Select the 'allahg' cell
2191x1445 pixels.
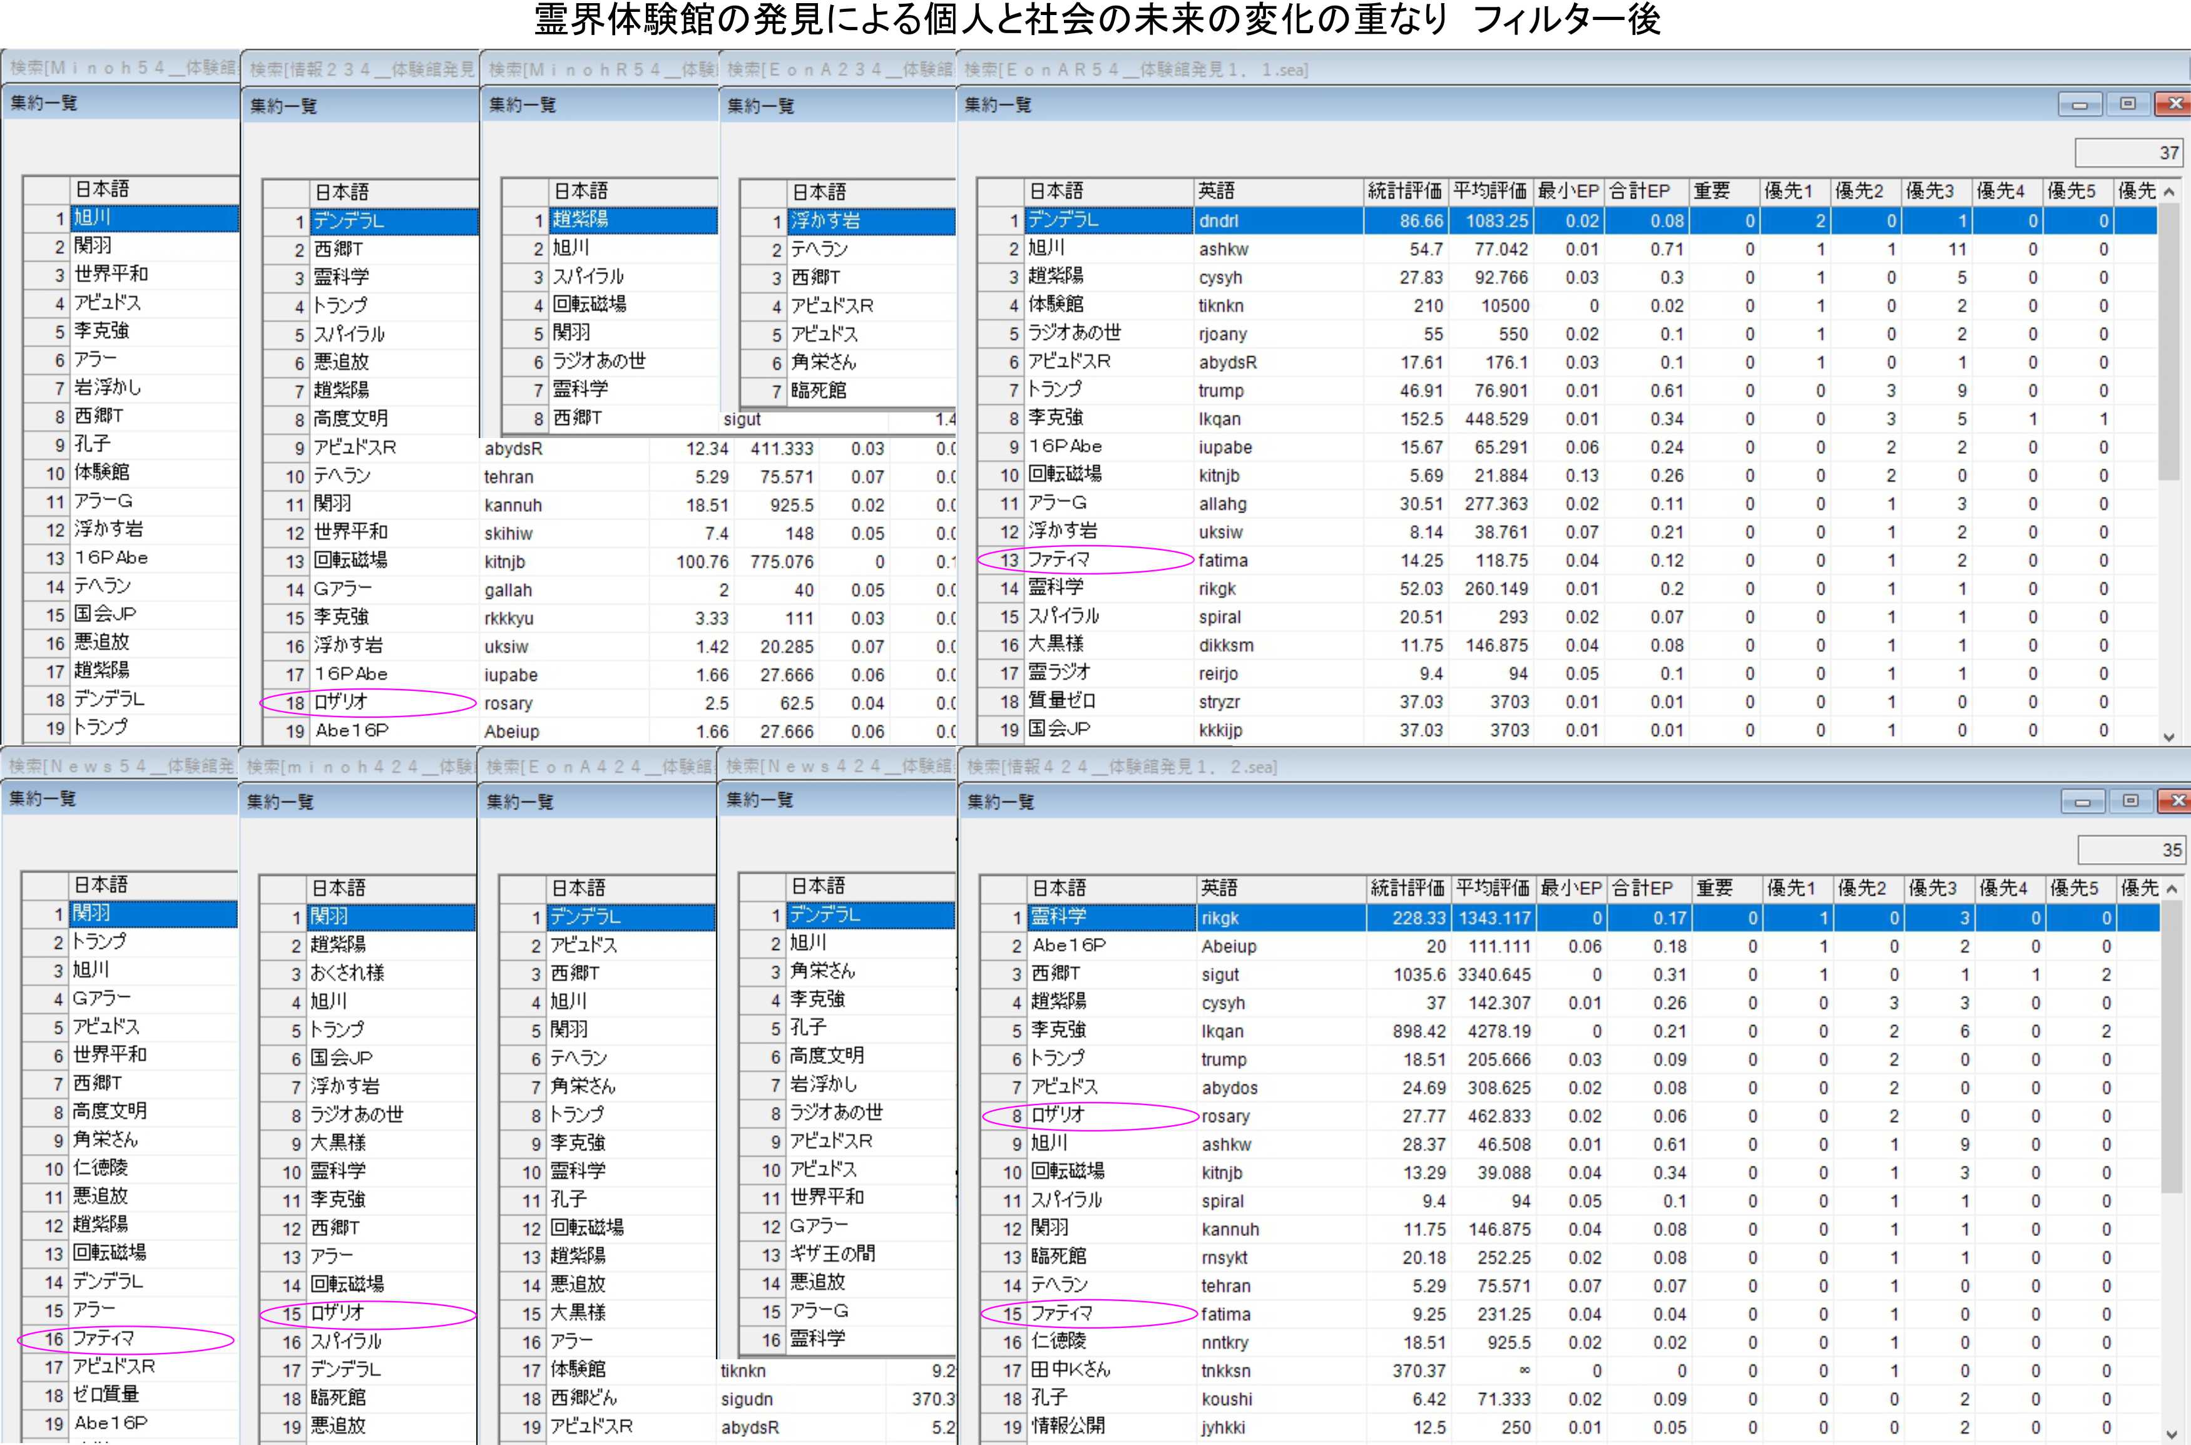pyautogui.click(x=1278, y=504)
